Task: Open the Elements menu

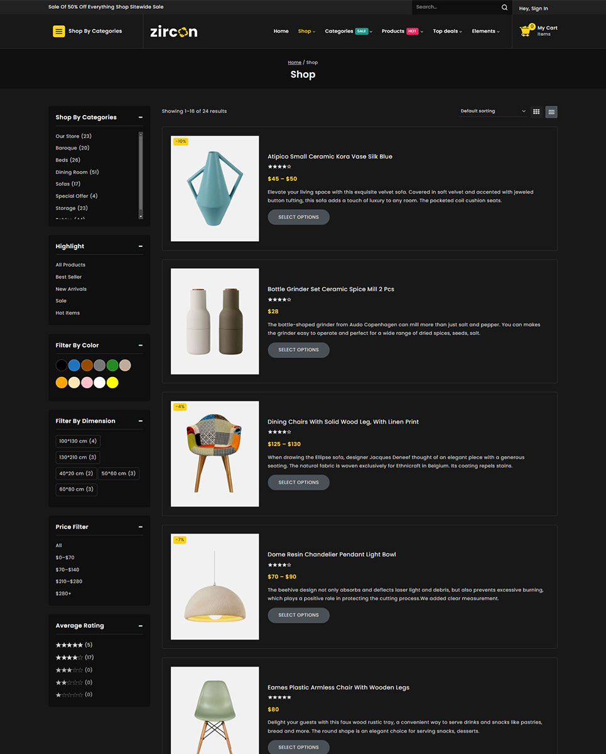Action: click(x=485, y=31)
